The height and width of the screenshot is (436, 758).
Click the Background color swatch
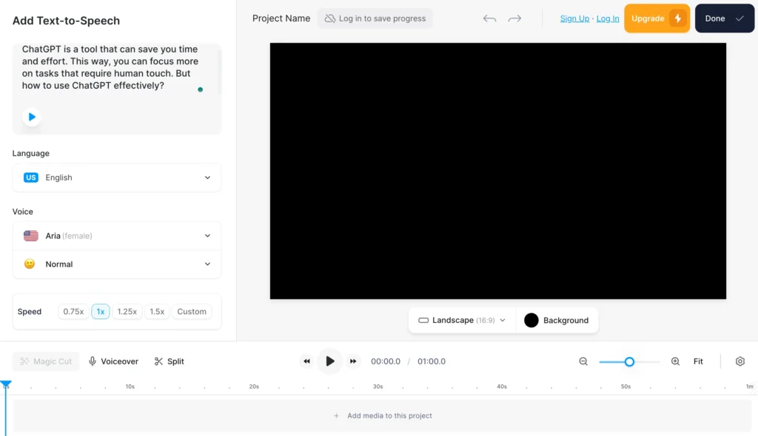[530, 320]
